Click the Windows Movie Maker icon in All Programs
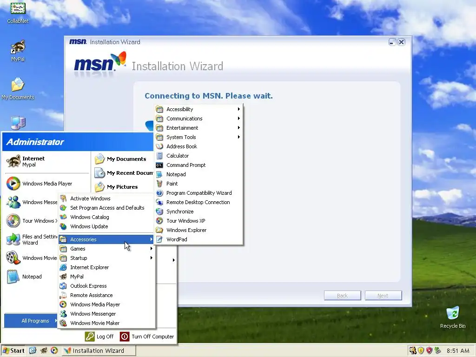This screenshot has width=476, height=357. tap(63, 324)
